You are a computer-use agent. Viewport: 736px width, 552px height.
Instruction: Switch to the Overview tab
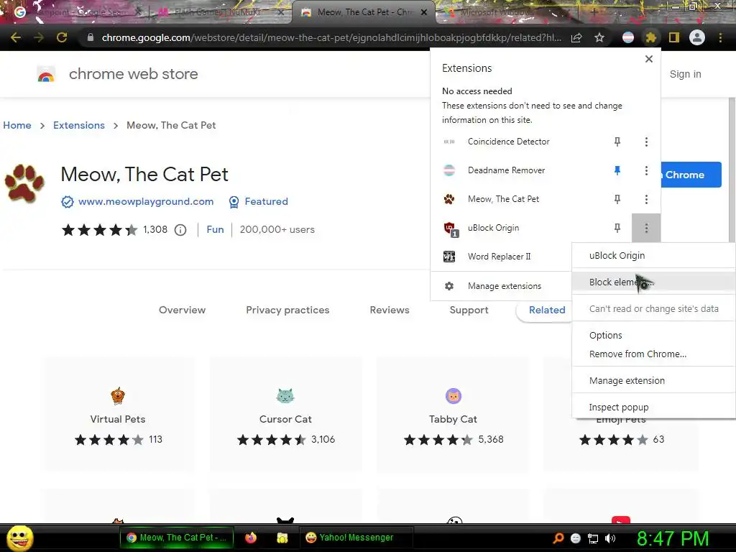pos(182,310)
